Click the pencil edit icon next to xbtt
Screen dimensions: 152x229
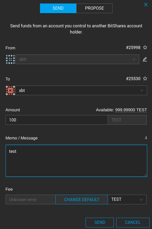coord(145,59)
